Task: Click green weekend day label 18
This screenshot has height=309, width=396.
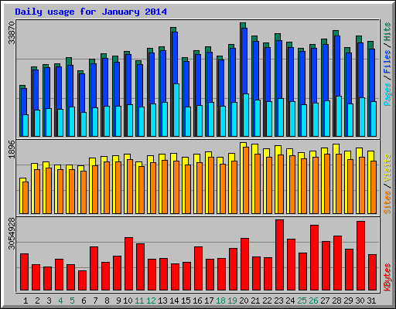Action: coord(220,301)
